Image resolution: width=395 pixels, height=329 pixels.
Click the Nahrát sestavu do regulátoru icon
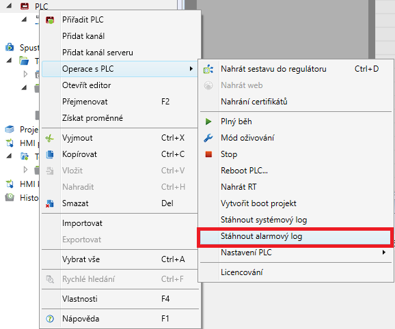click(208, 69)
